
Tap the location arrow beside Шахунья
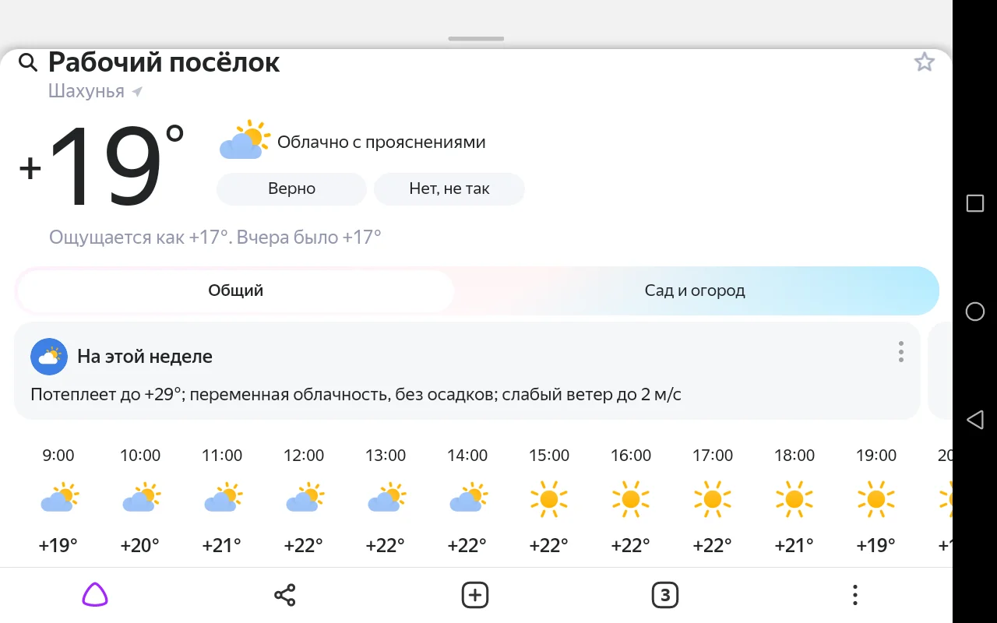[x=137, y=90]
